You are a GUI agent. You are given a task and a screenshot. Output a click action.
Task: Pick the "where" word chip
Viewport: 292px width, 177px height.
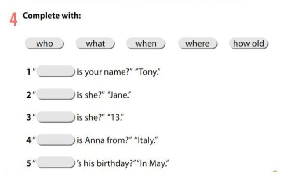pos(197,44)
